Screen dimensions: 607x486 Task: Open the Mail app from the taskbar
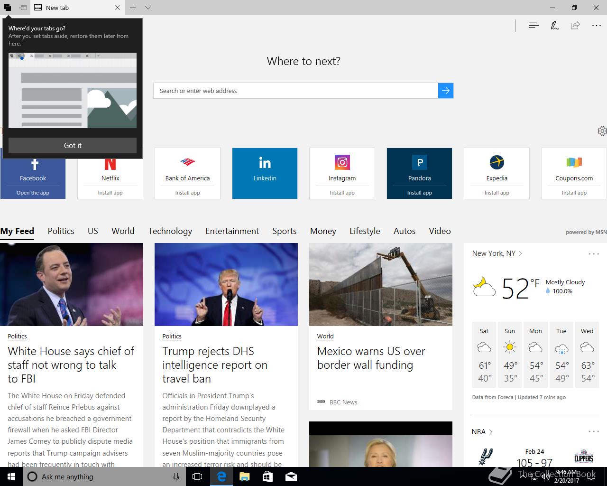[x=291, y=477]
